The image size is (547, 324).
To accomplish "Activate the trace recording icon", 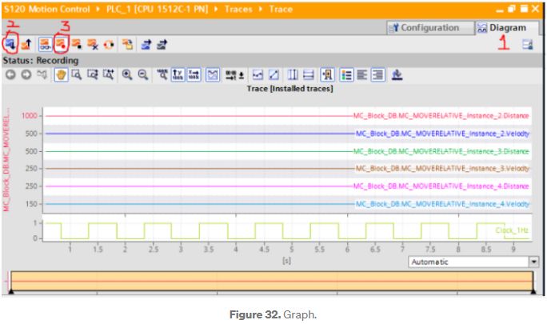I will [x=60, y=46].
